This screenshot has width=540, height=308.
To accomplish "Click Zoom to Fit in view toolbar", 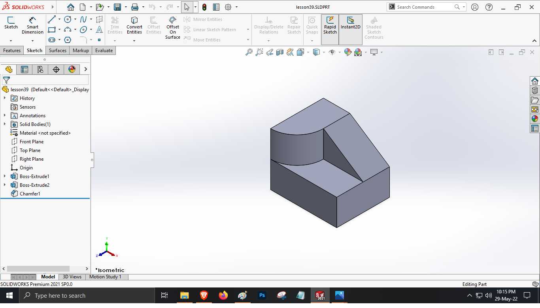I will click(x=249, y=52).
